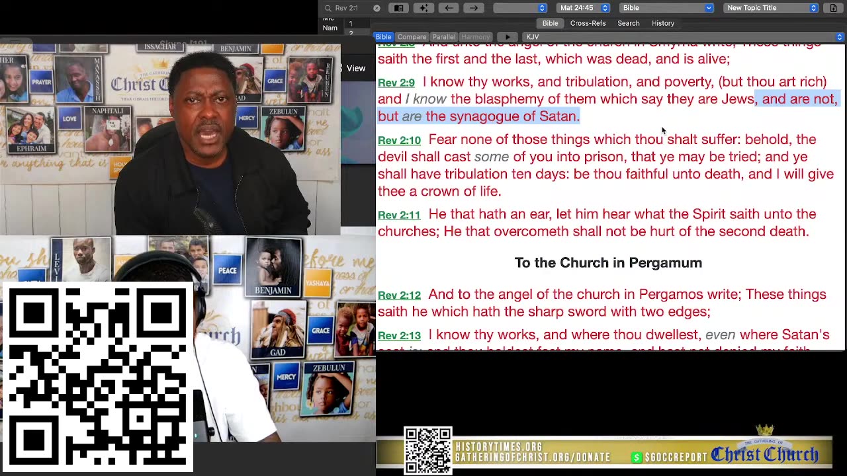The height and width of the screenshot is (476, 847).
Task: Click the search magnifier icon
Action: 328,8
